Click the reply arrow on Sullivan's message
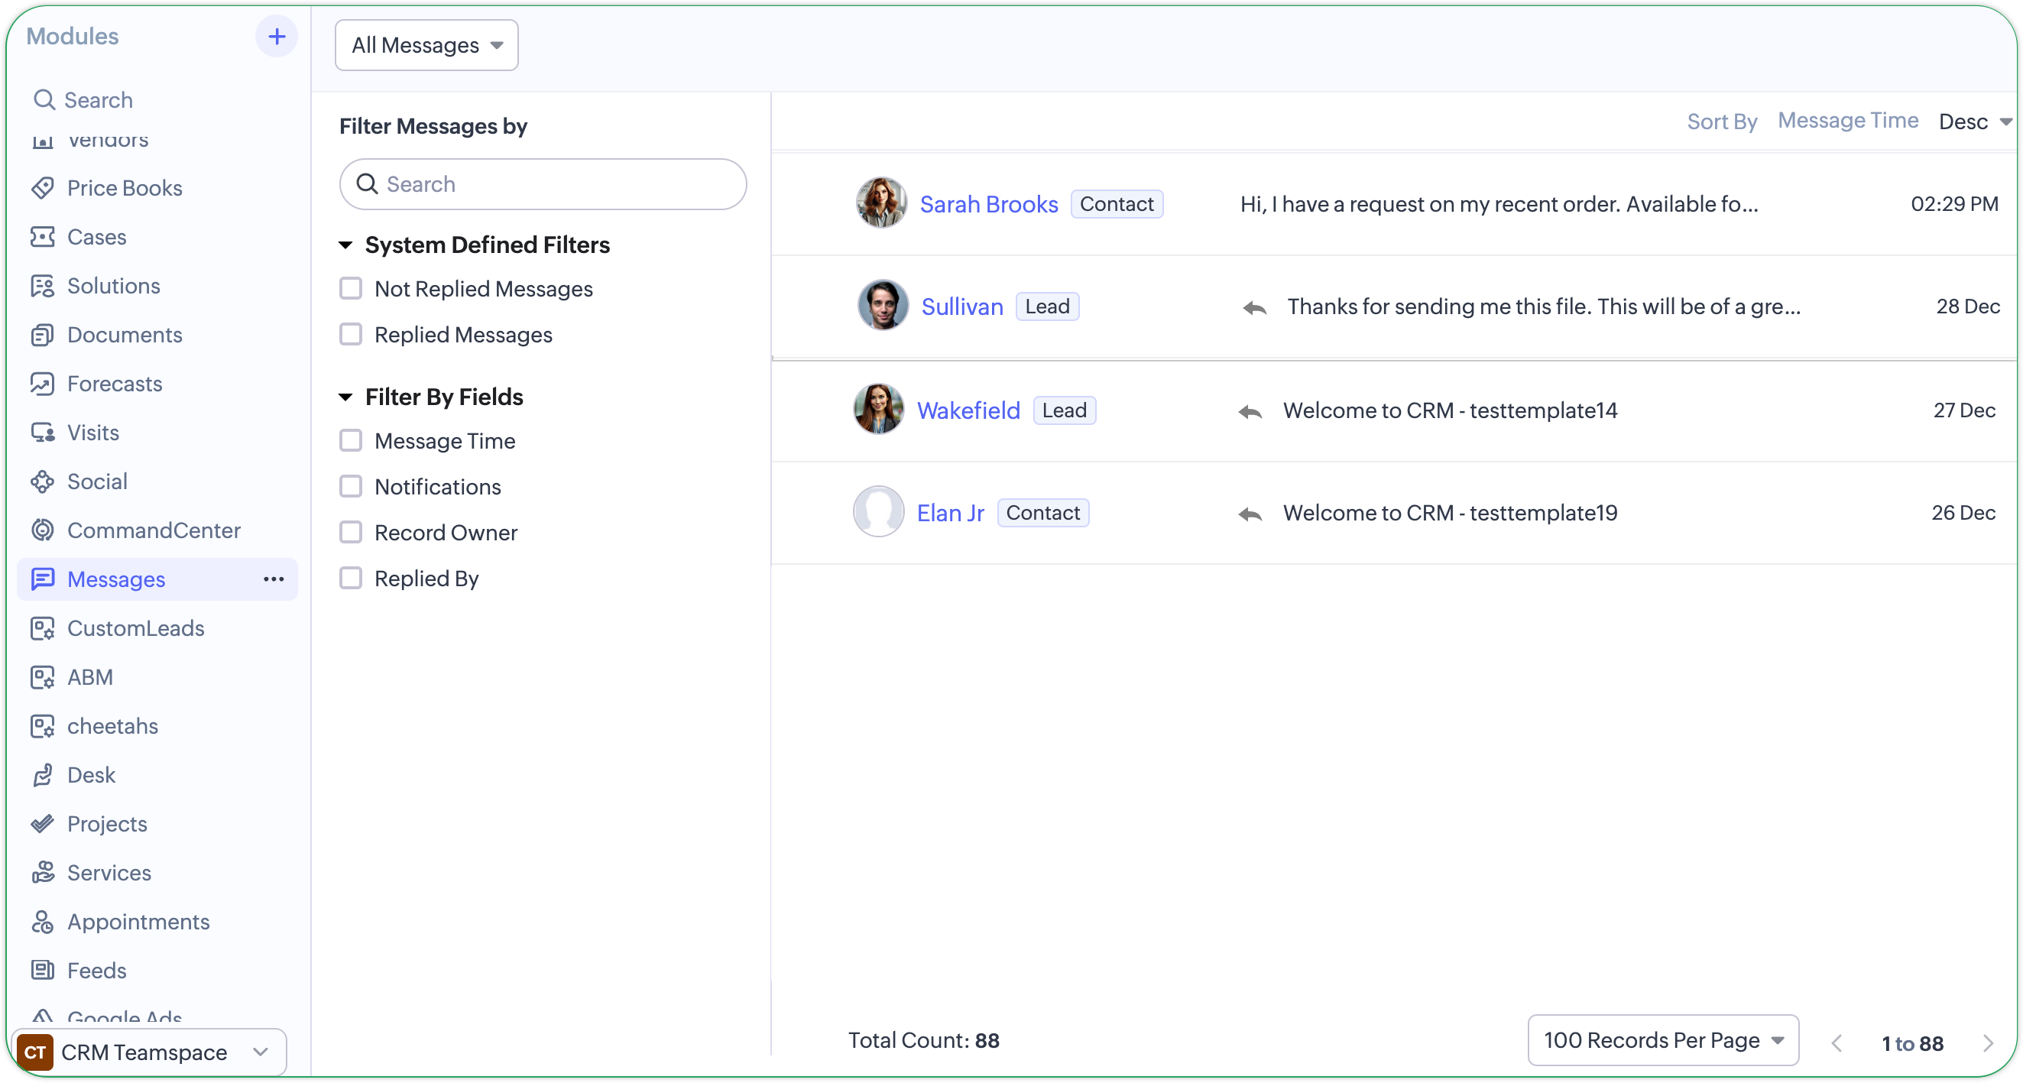Viewport: 2023px width, 1083px height. point(1254,307)
